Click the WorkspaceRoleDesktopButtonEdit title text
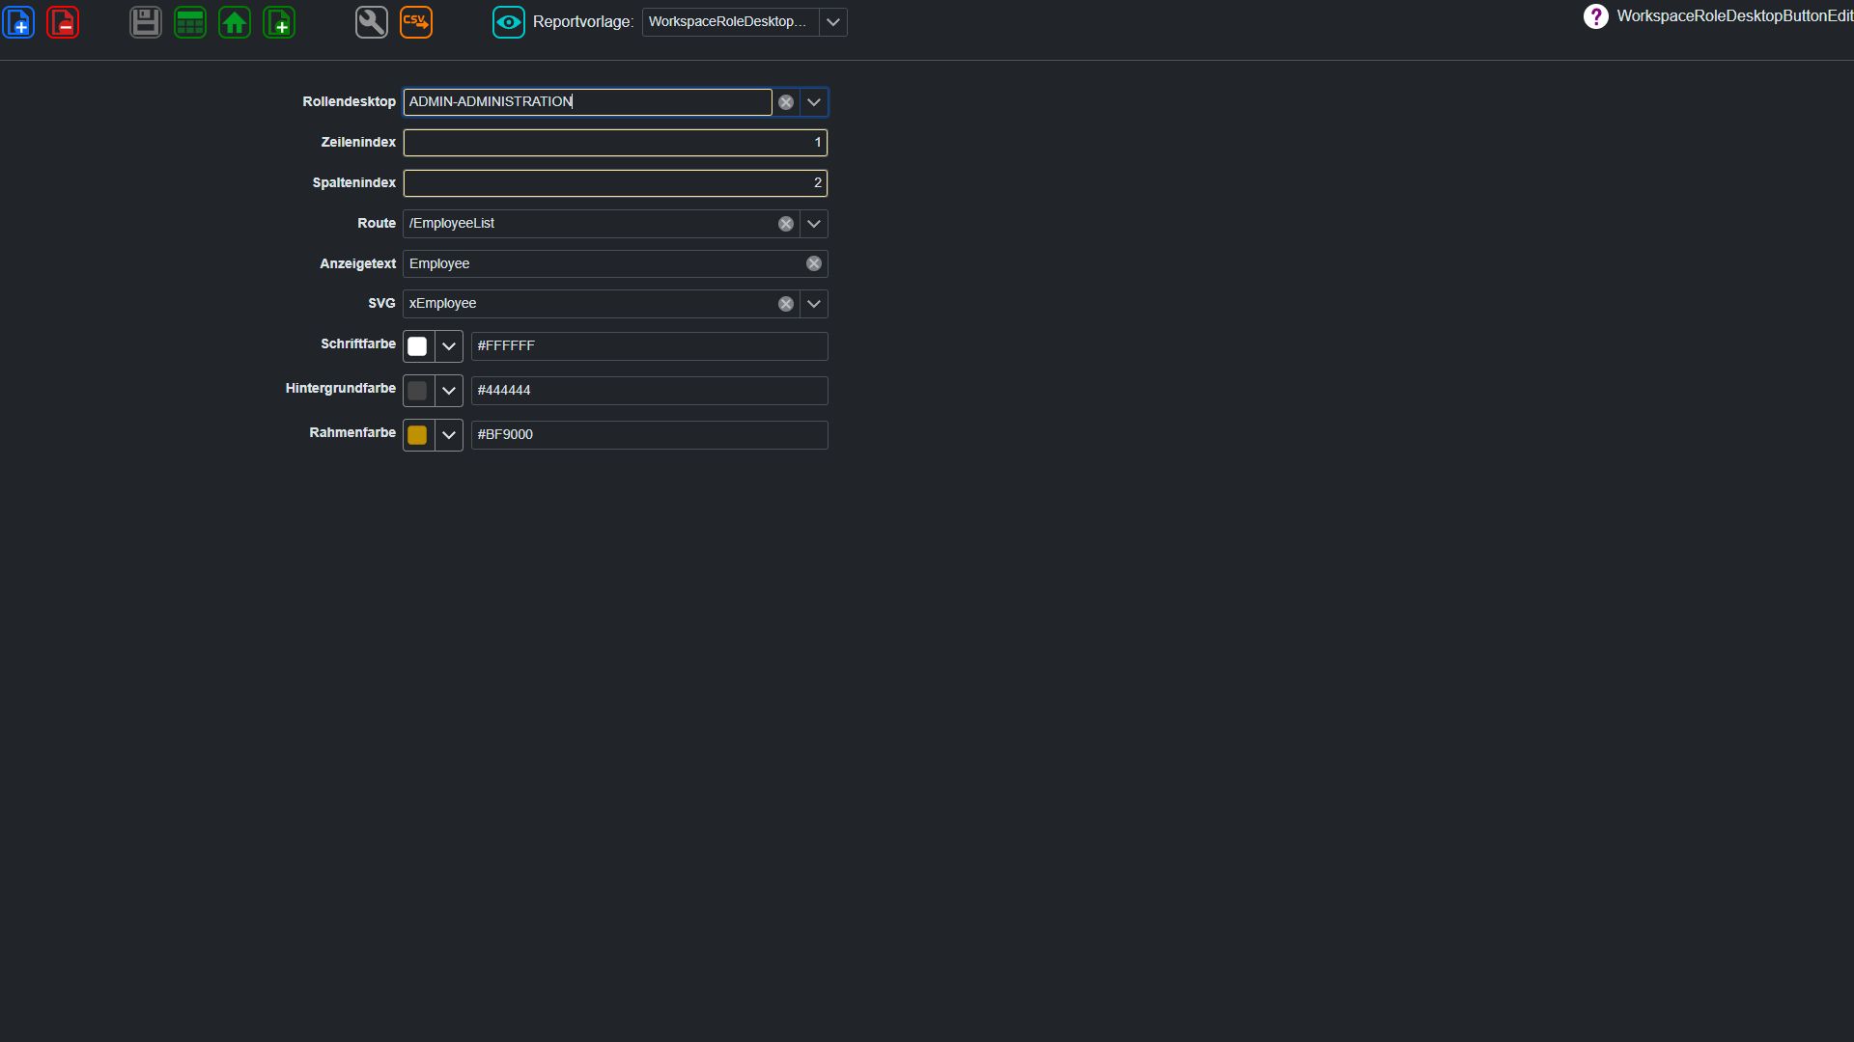 tap(1734, 16)
